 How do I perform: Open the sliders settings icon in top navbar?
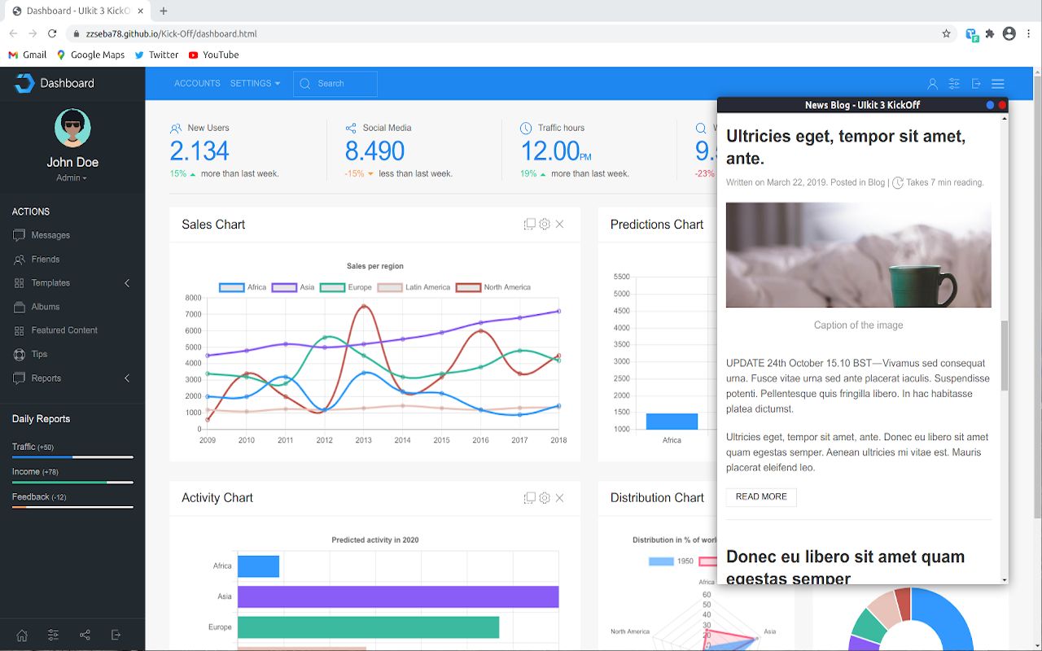coord(954,84)
